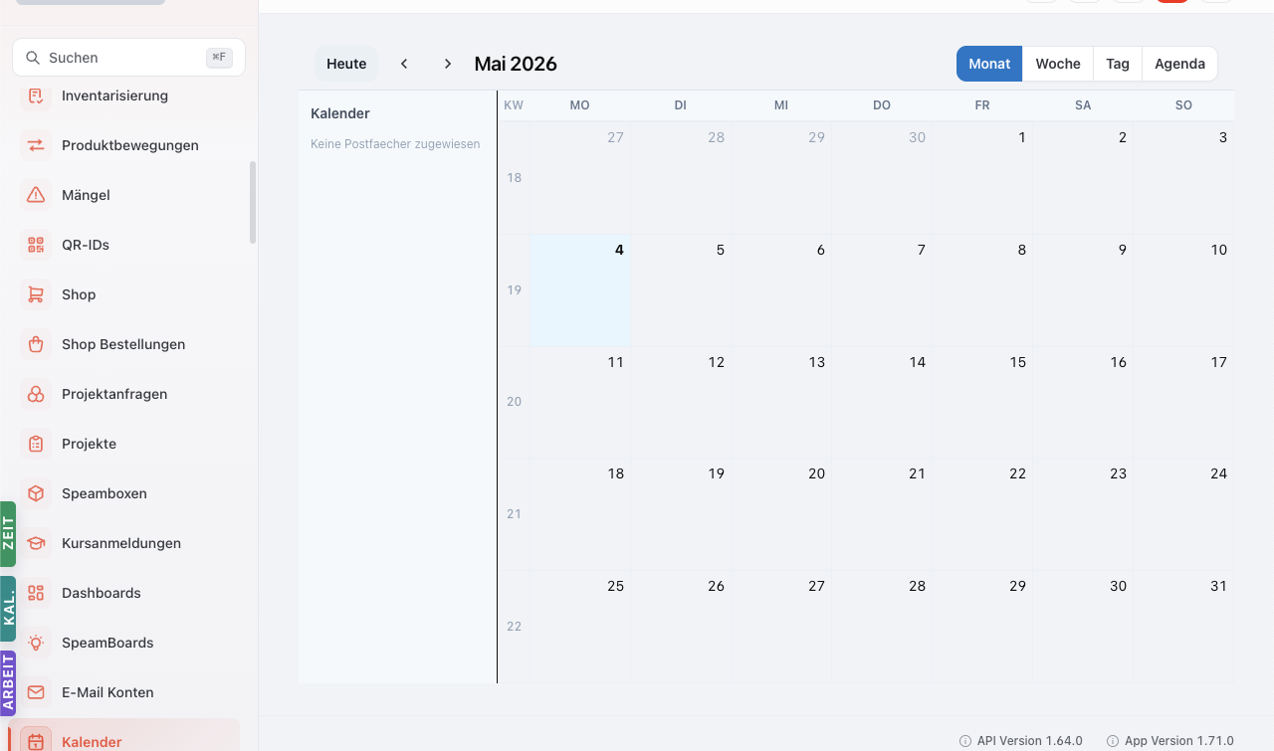Click the Speamboxen cube icon
The height and width of the screenshot is (751, 1274).
point(36,493)
